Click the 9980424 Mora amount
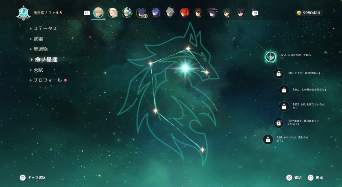This screenshot has height=187, width=342. click(312, 13)
